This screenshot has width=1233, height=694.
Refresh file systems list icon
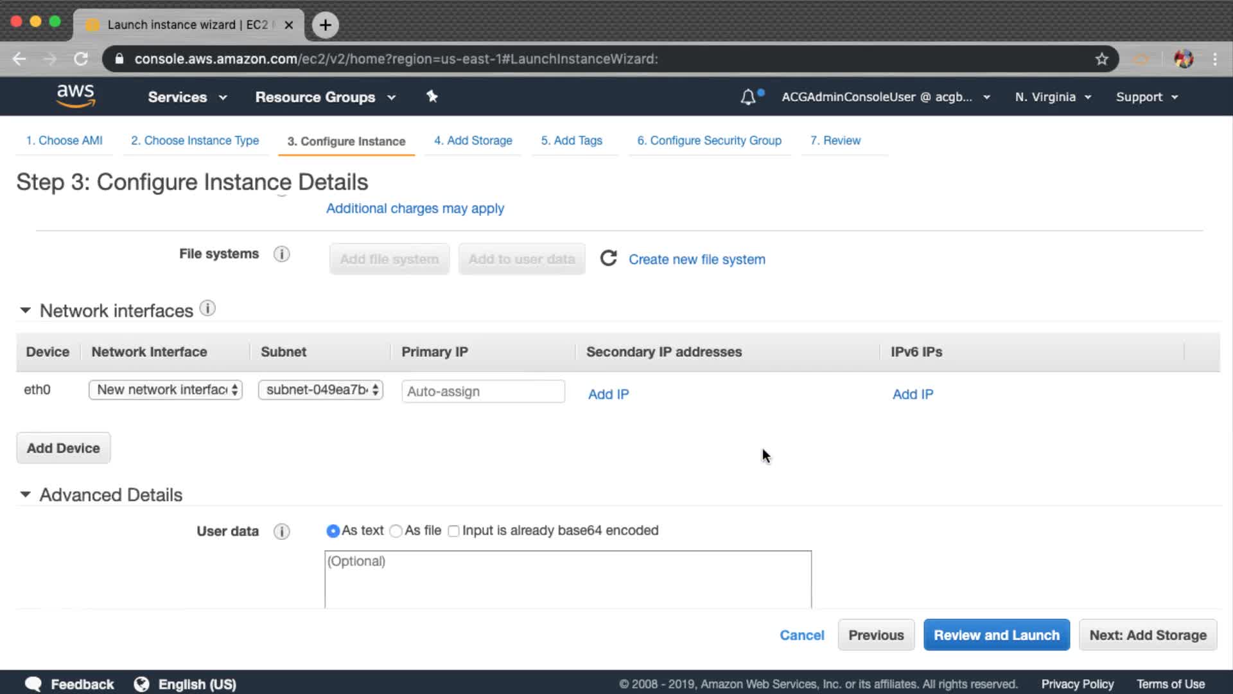click(x=608, y=258)
